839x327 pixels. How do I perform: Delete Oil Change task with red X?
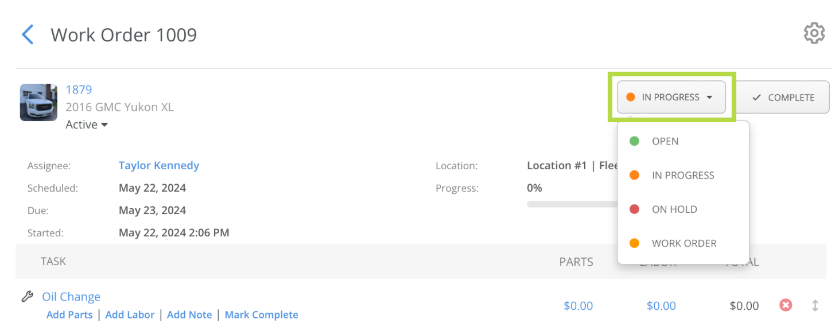click(786, 305)
